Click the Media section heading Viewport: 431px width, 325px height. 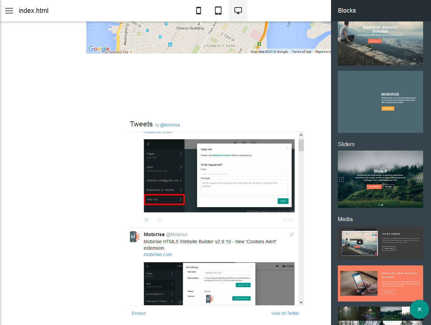pos(345,219)
